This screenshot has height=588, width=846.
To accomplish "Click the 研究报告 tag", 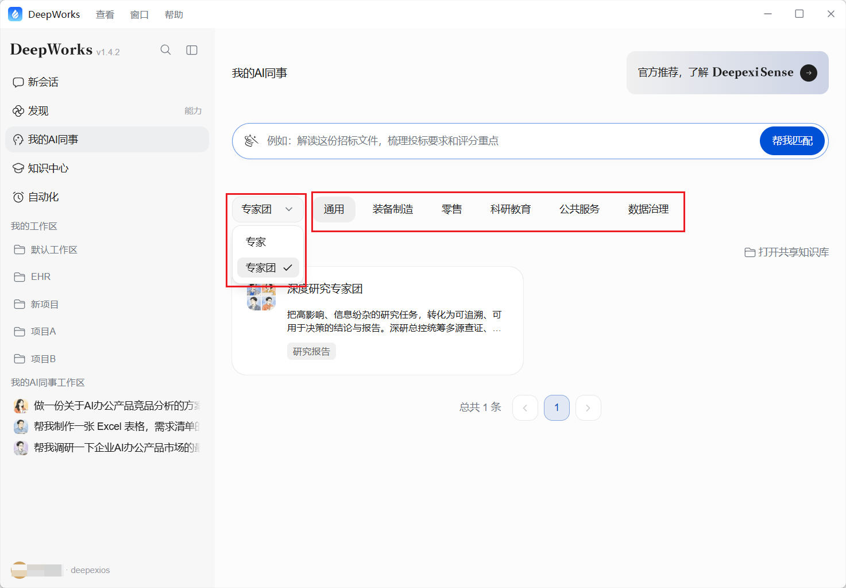I will pos(311,351).
